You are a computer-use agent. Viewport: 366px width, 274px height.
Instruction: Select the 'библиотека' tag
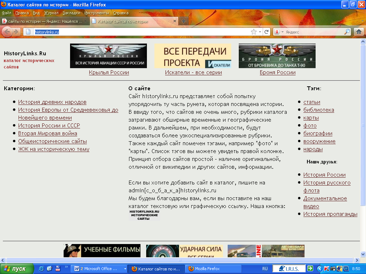pos(318,110)
